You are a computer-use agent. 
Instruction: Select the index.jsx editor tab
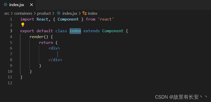(18, 5)
